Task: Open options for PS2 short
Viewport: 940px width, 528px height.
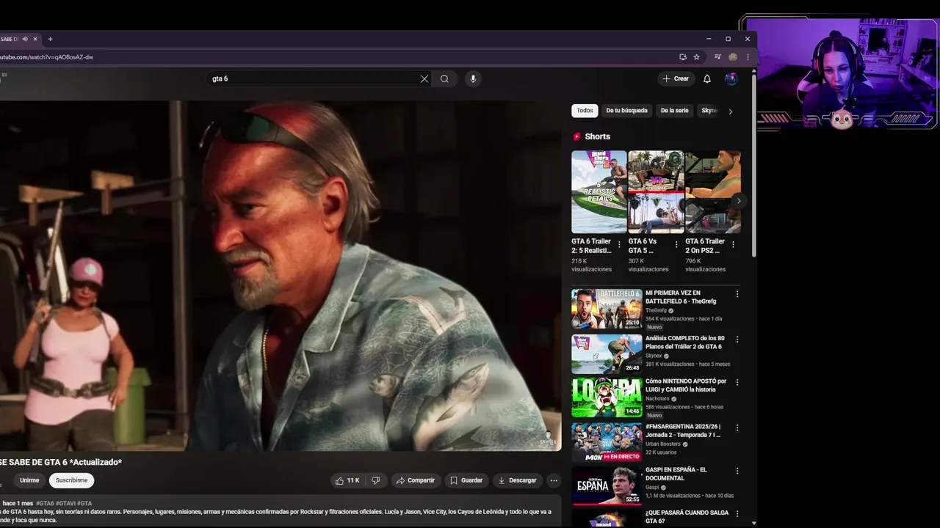Action: click(x=733, y=245)
